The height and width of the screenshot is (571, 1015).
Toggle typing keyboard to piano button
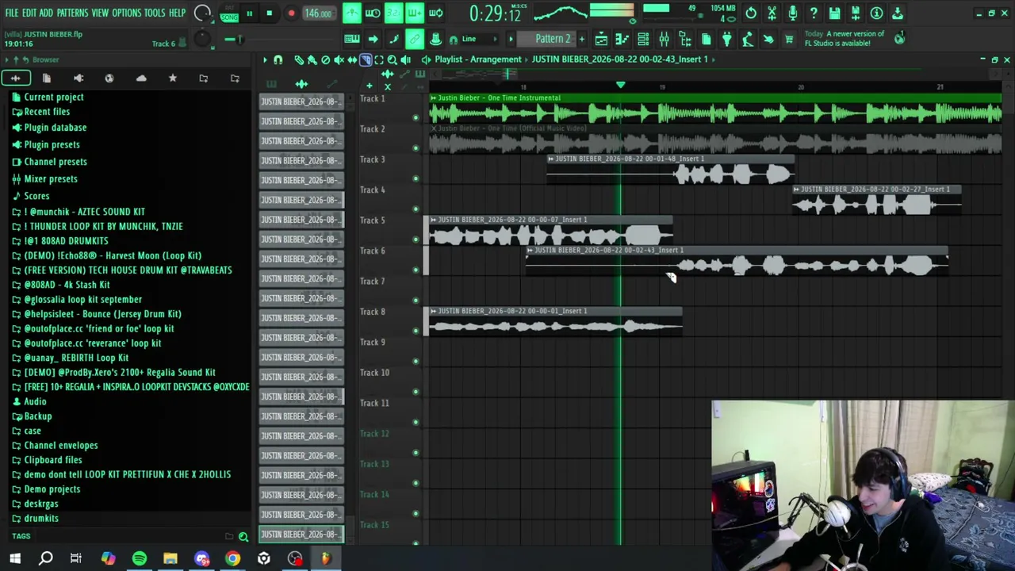352,39
